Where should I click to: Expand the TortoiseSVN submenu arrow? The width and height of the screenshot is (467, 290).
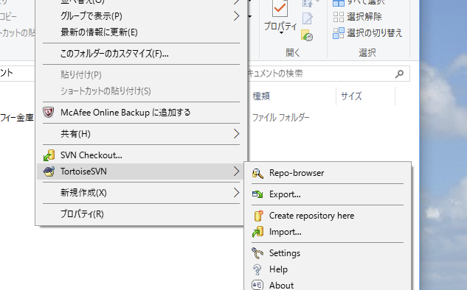[237, 171]
